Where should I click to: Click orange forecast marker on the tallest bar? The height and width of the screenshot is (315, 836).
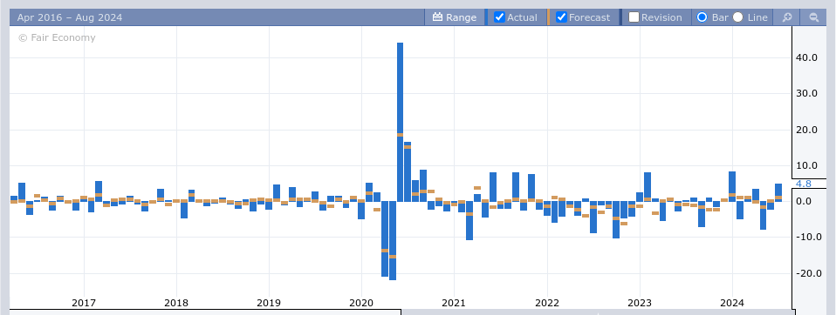400,135
